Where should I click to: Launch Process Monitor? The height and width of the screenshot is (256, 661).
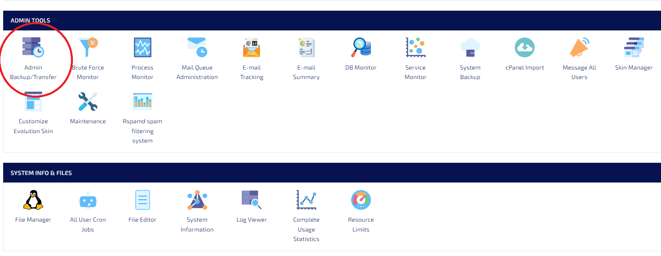(x=142, y=48)
